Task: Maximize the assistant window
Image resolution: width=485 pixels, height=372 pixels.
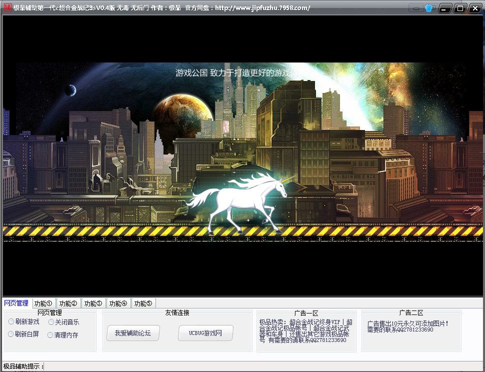Action: click(x=459, y=8)
